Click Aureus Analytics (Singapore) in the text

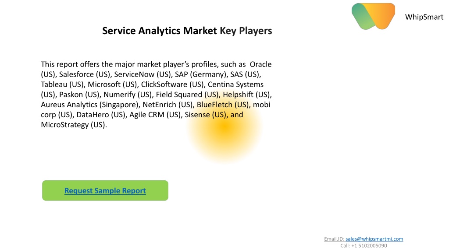click(x=89, y=105)
